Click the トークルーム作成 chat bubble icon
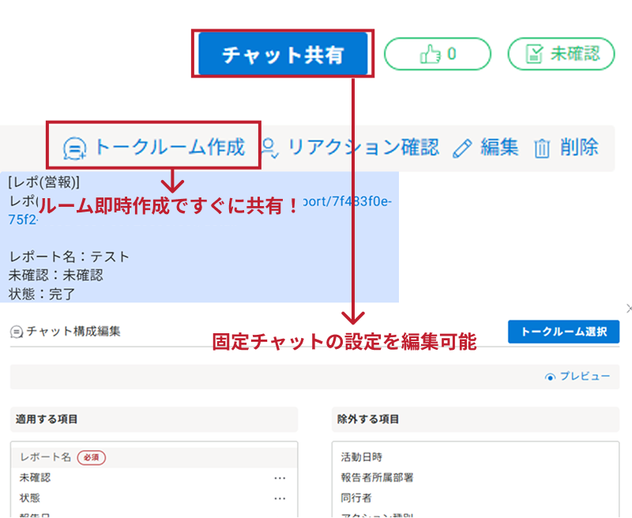Image resolution: width=632 pixels, height=518 pixels. [74, 148]
